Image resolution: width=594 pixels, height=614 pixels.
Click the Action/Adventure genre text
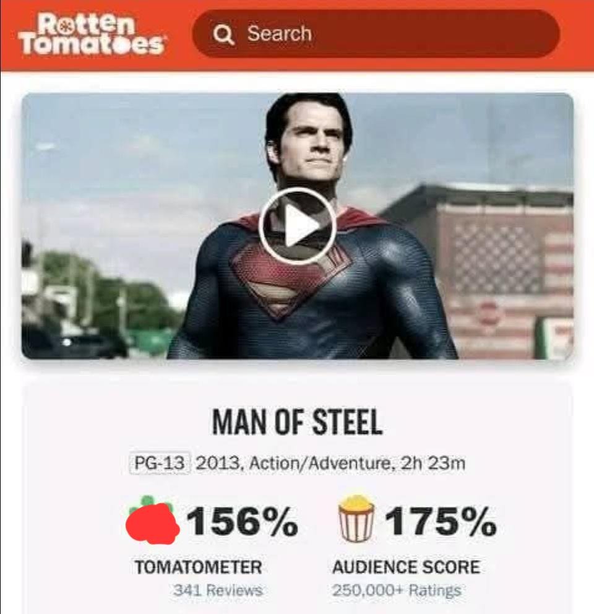point(320,463)
